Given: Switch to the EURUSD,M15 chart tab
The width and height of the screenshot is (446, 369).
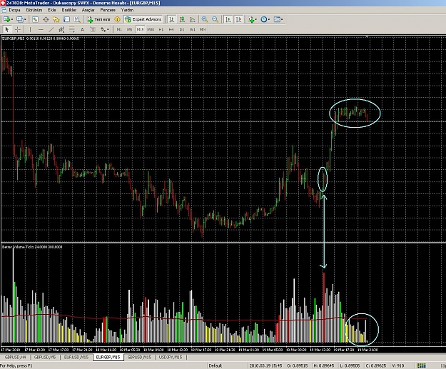Looking at the screenshot, I should point(76,358).
